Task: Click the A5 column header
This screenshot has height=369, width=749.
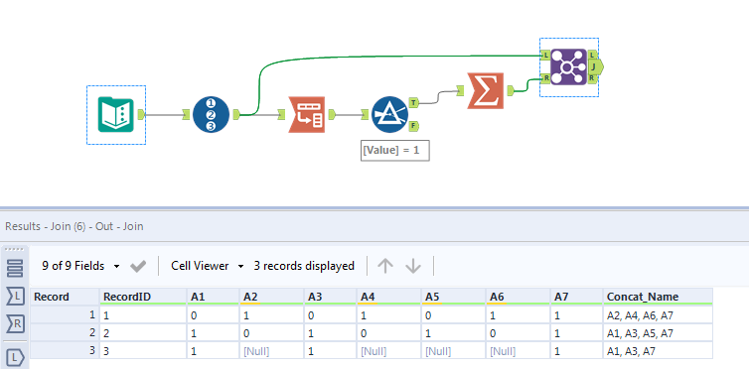Action: [x=454, y=297]
